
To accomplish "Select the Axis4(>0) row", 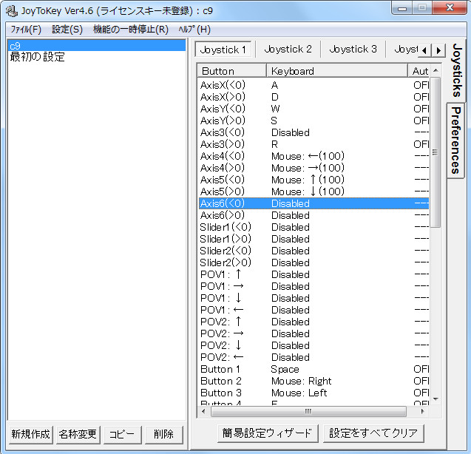I will coord(314,168).
